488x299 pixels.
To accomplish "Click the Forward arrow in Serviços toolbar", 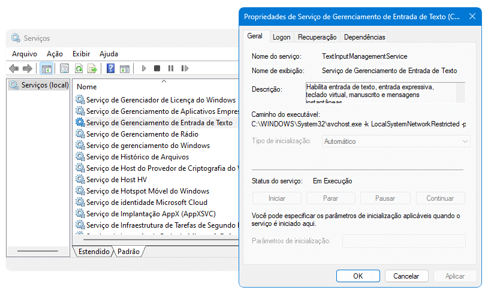I will (28, 68).
